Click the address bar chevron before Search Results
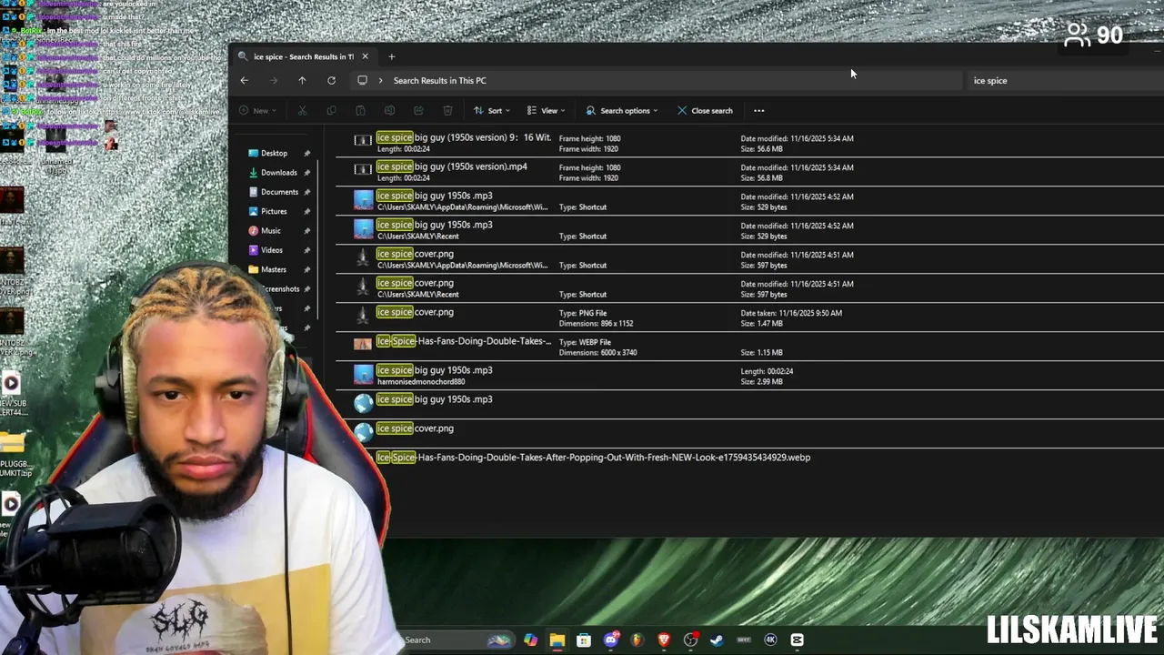 pyautogui.click(x=380, y=80)
